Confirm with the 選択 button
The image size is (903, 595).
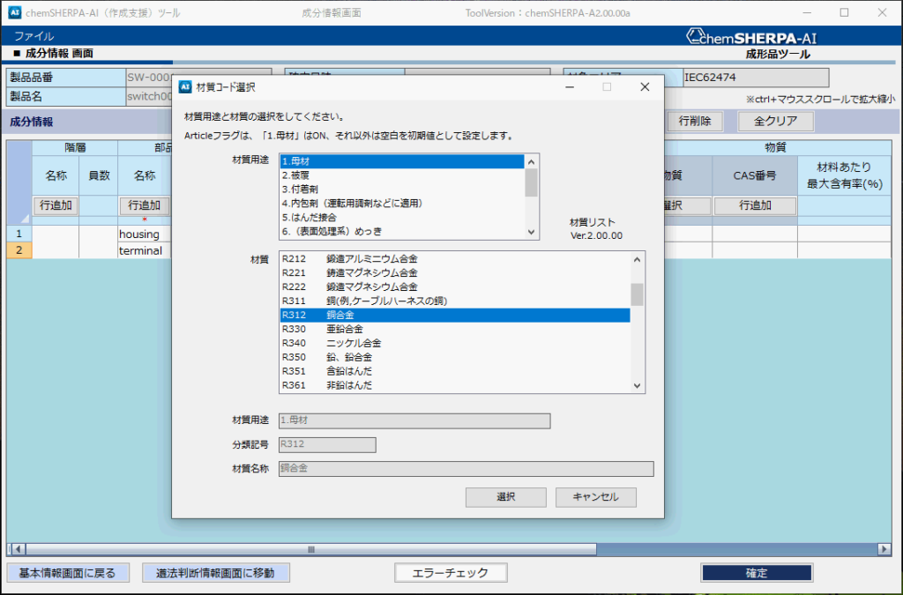(505, 497)
